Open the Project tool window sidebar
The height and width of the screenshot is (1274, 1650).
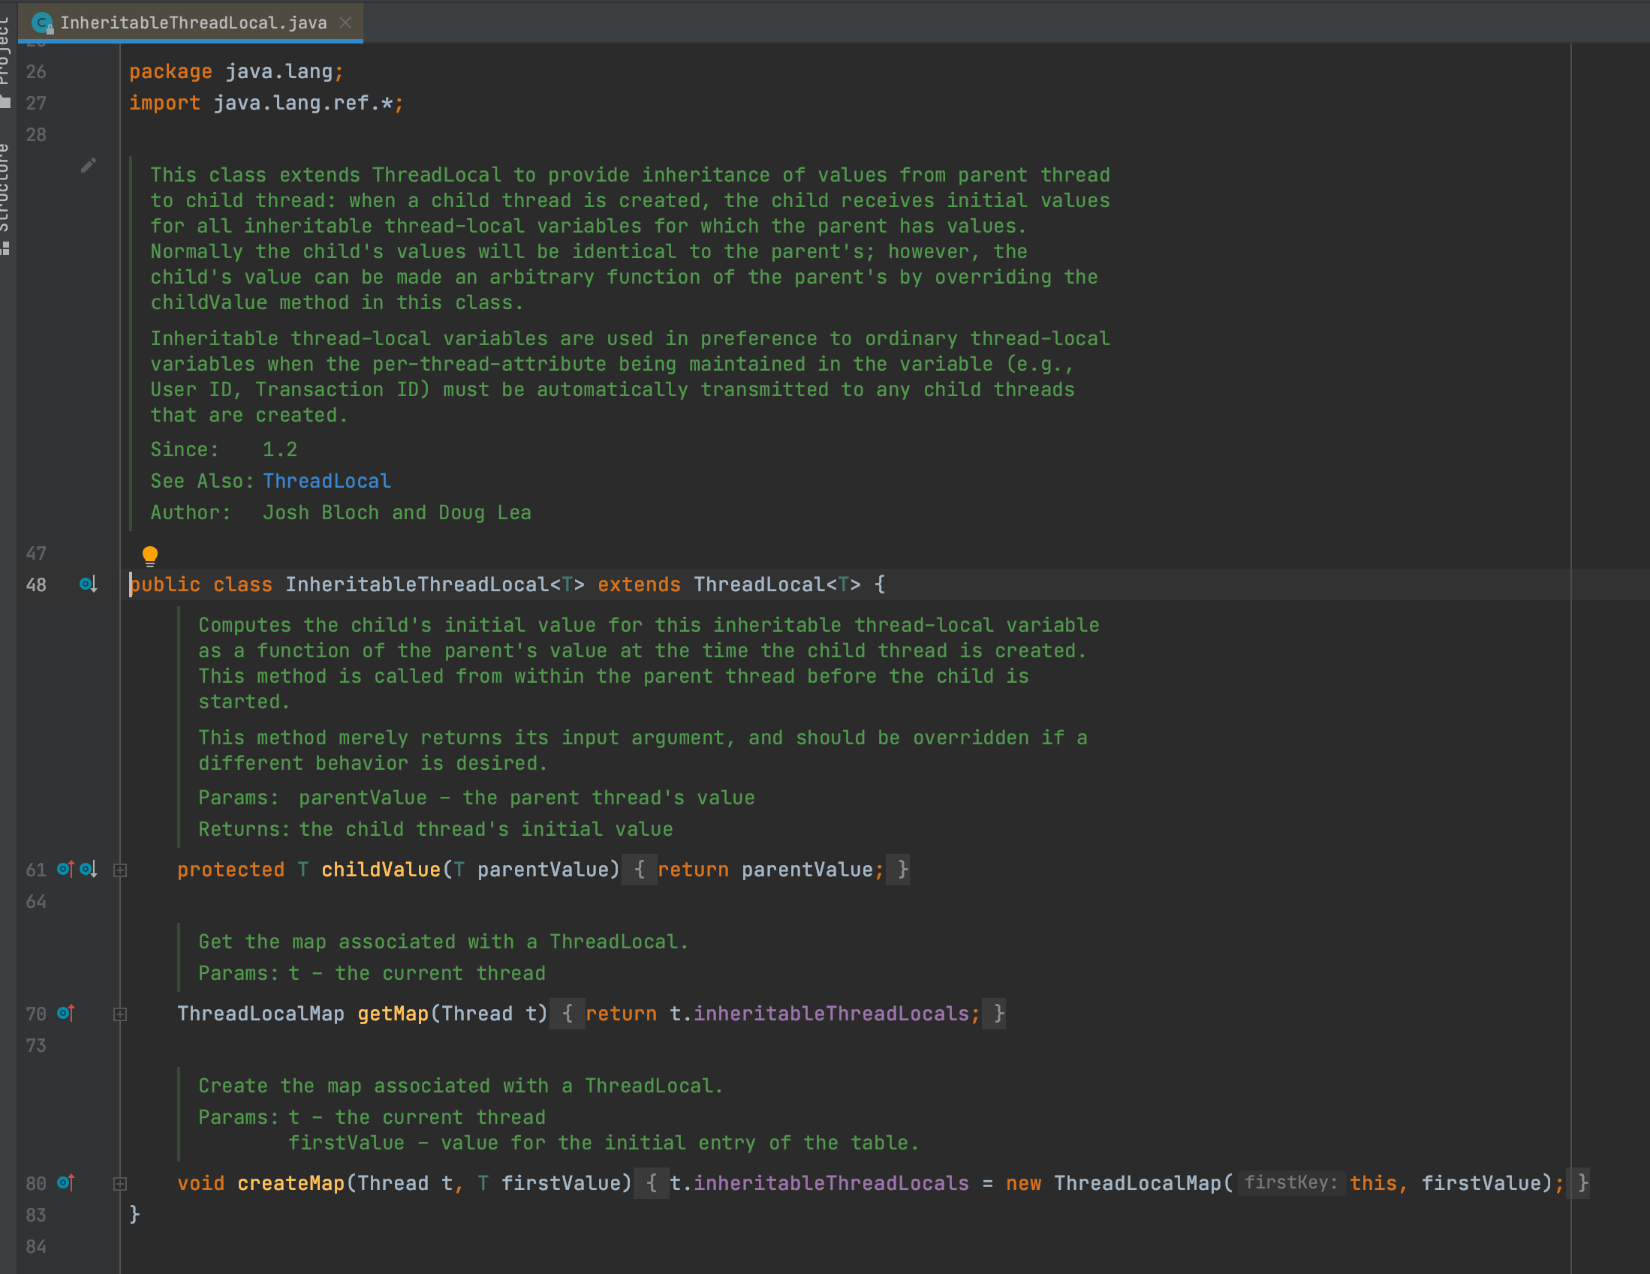pyautogui.click(x=6, y=53)
